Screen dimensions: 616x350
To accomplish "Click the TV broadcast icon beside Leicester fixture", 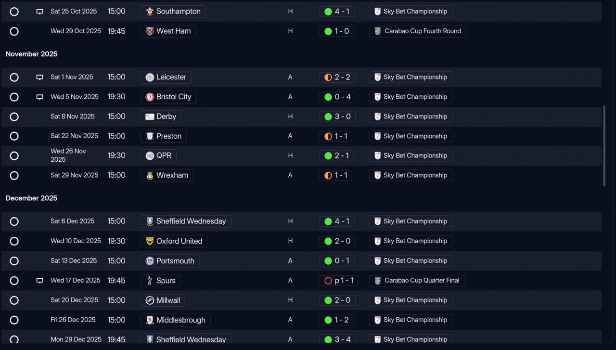I will [40, 78].
